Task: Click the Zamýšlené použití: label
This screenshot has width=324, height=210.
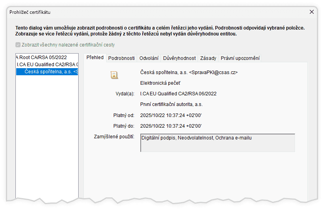Action: [114, 137]
